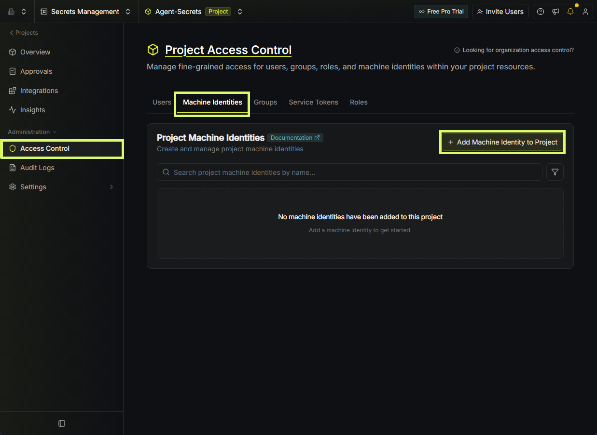
Task: Focus the machine identities search field
Action: [349, 172]
